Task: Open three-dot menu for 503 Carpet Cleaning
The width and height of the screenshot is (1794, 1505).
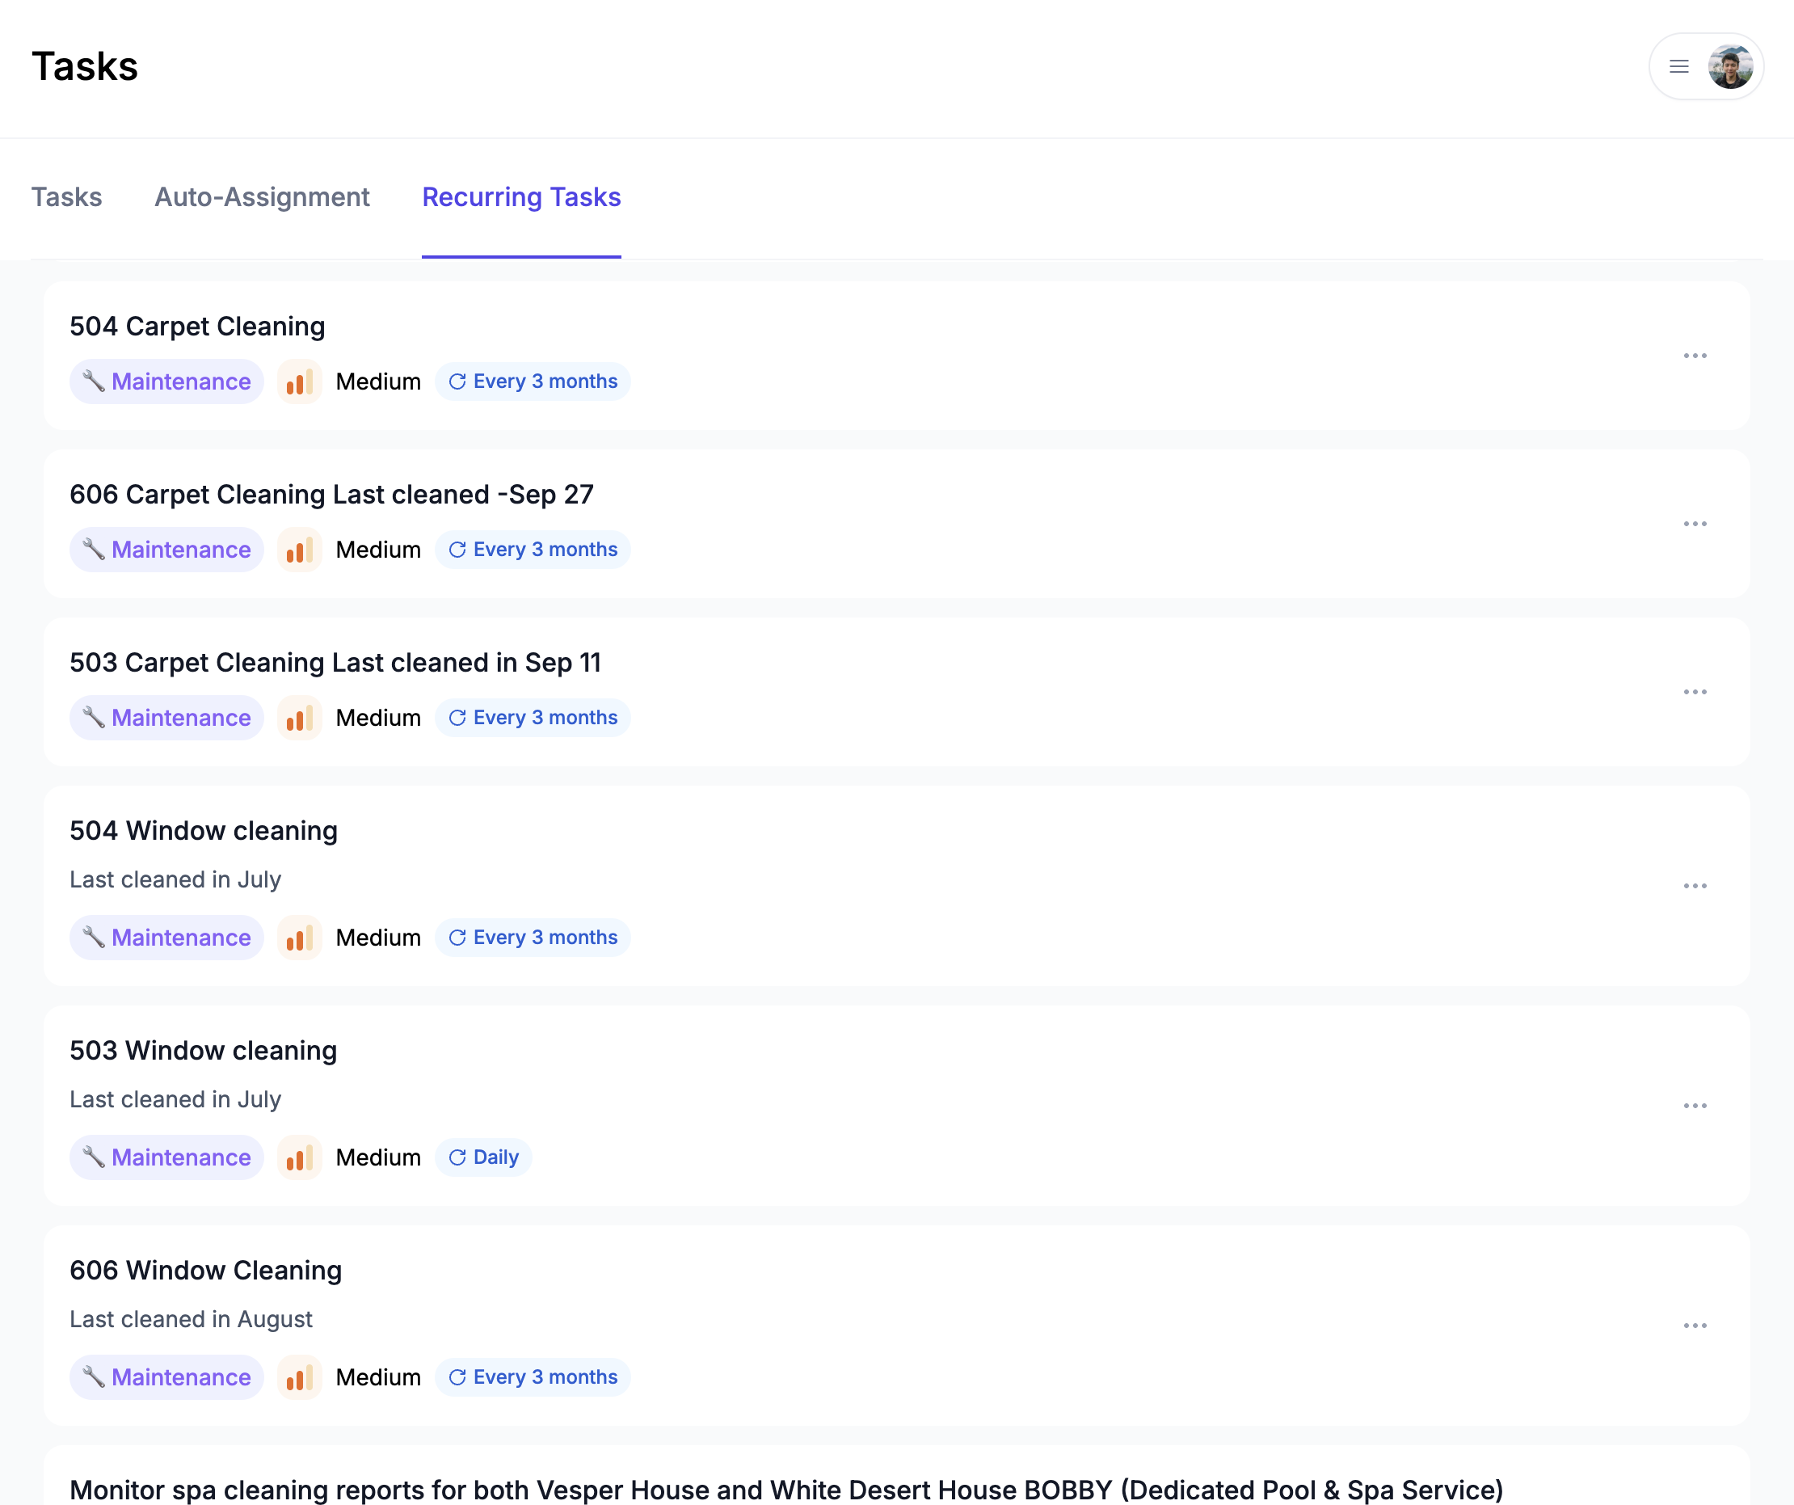Action: 1694,692
